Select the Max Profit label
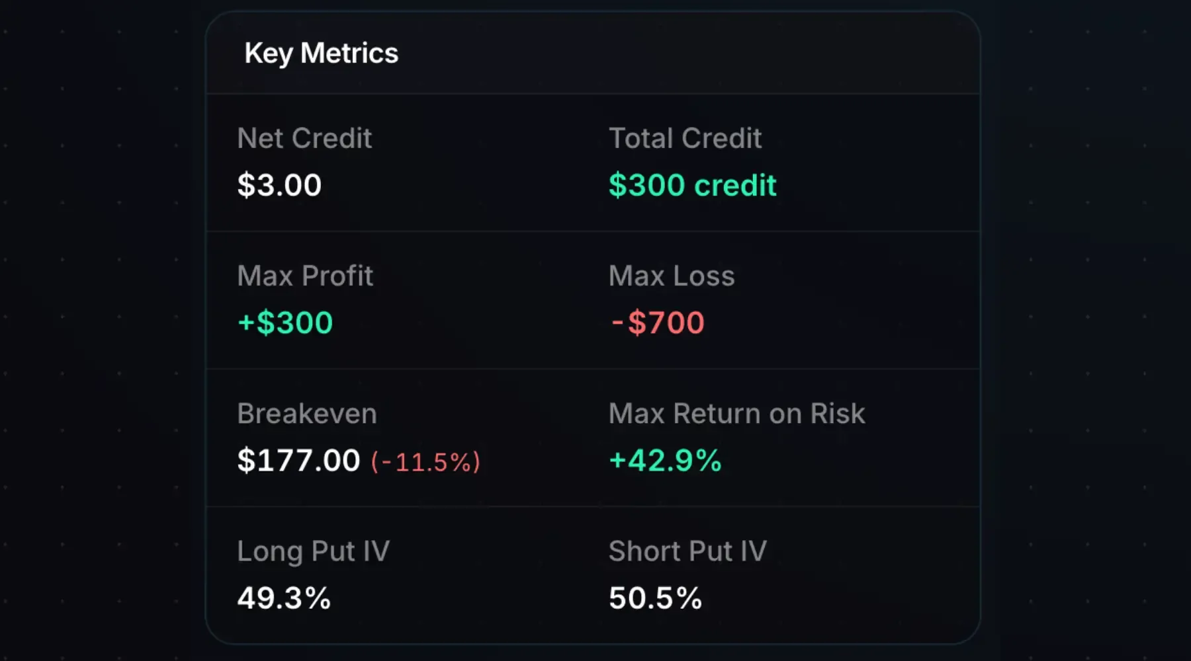This screenshot has height=661, width=1191. point(306,276)
